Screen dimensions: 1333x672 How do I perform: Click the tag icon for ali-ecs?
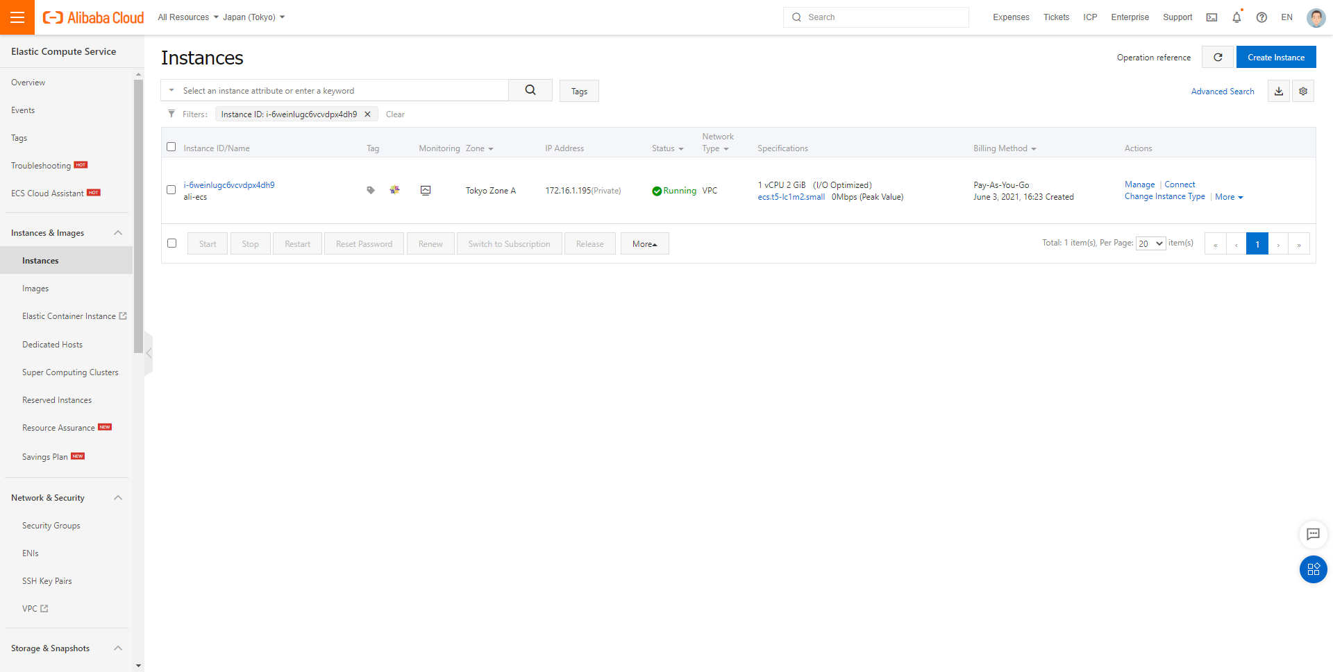pos(371,190)
